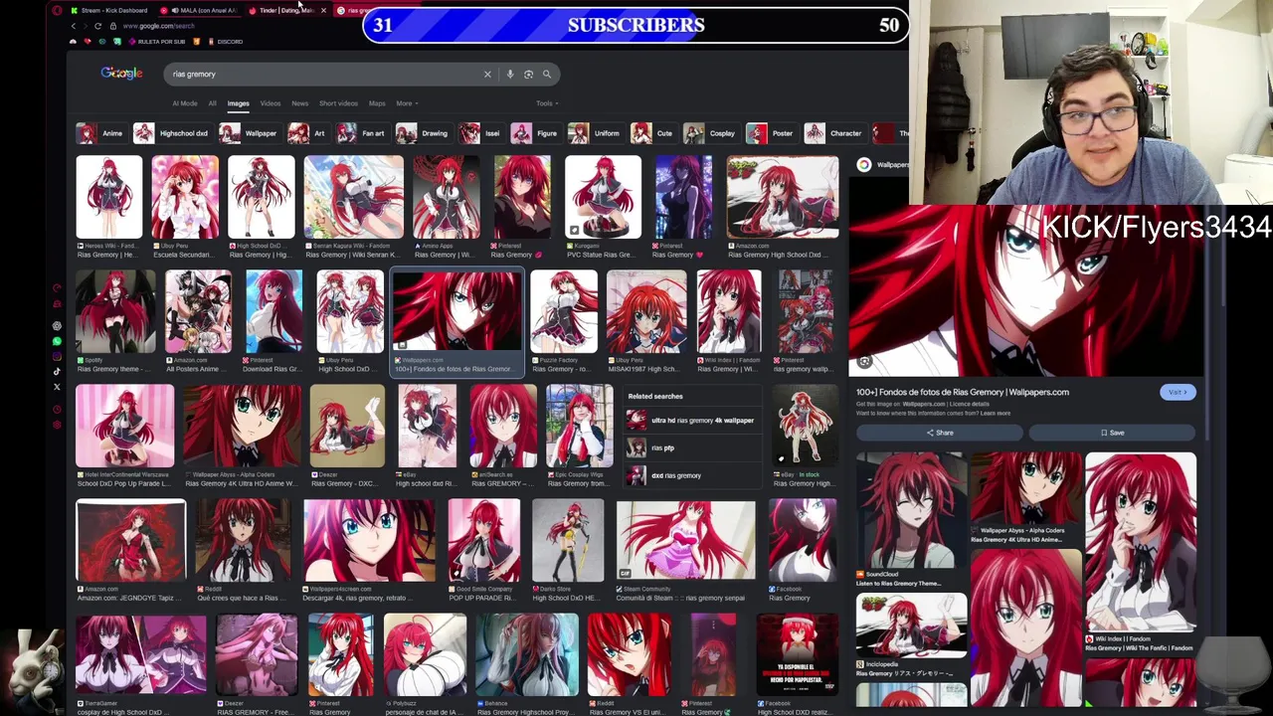Click the Google logo
This screenshot has width=1273, height=716.
[121, 74]
